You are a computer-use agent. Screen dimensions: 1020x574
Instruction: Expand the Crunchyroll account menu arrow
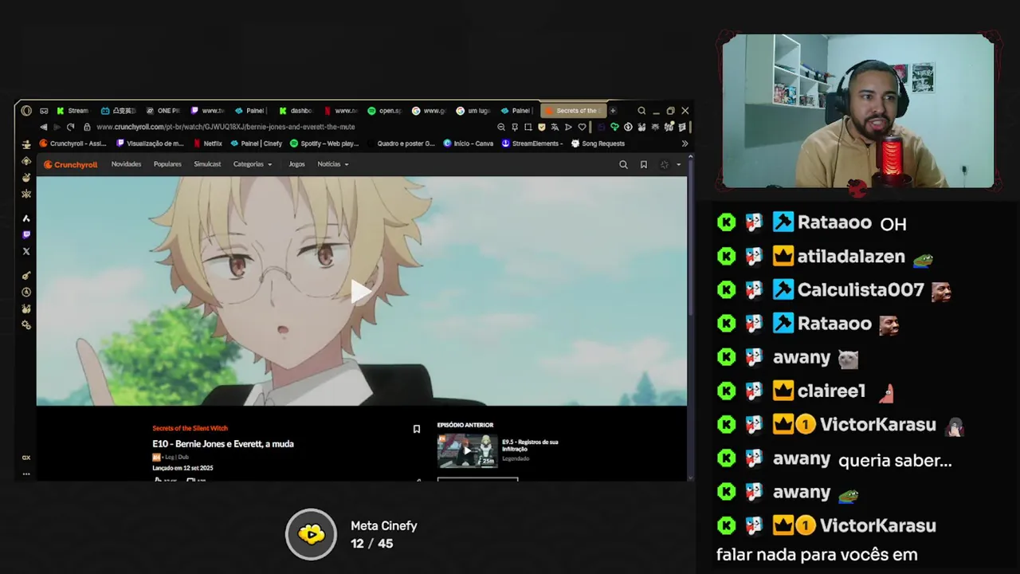[678, 164]
